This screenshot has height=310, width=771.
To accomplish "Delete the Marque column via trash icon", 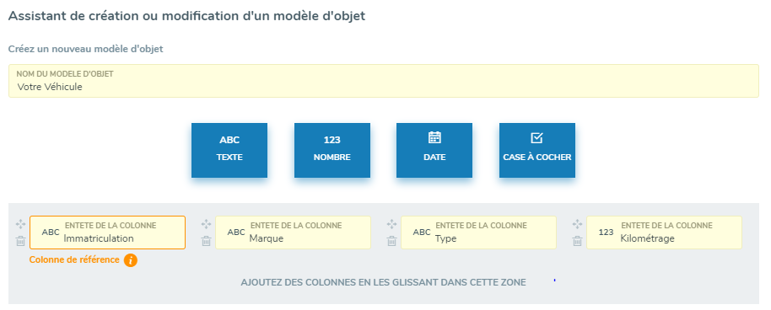I will (206, 241).
